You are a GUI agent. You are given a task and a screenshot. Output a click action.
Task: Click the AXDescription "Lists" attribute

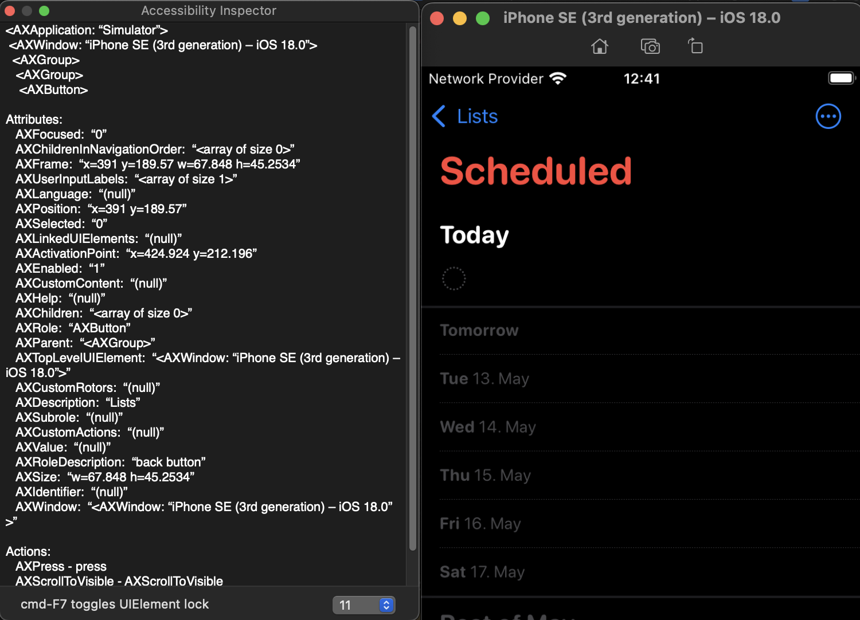coord(78,402)
